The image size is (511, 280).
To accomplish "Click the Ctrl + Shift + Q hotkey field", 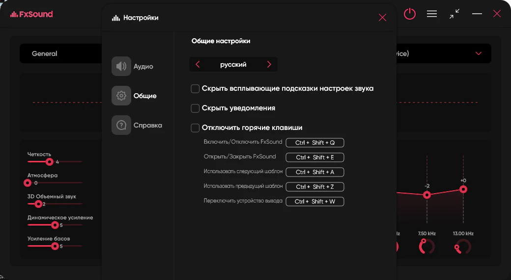I will coord(315,143).
